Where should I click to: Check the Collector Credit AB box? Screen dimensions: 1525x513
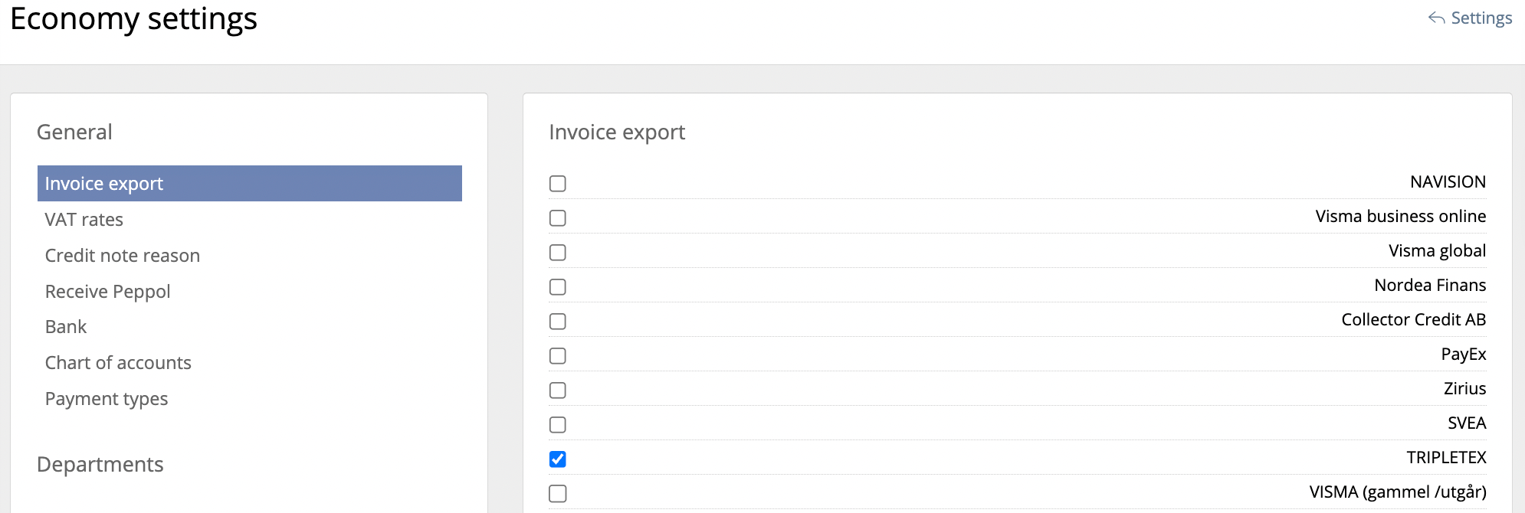558,322
